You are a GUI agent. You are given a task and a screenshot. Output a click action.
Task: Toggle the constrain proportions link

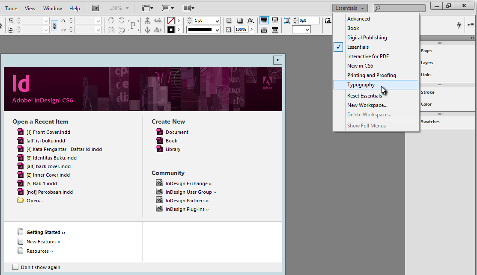click(54, 25)
